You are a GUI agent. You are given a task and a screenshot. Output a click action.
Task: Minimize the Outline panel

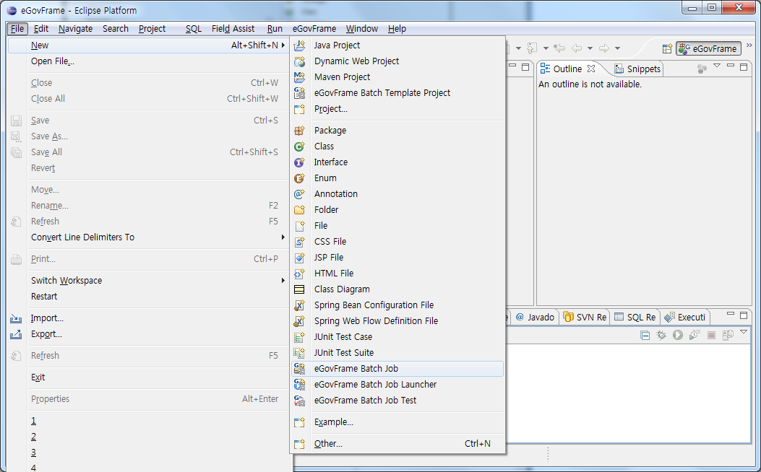click(x=731, y=66)
